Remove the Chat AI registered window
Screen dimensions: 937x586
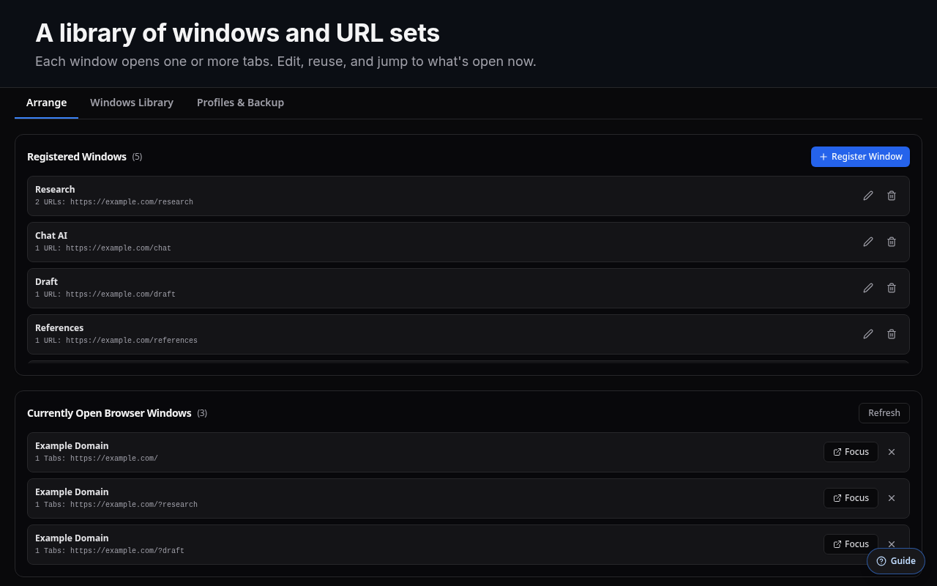point(892,242)
